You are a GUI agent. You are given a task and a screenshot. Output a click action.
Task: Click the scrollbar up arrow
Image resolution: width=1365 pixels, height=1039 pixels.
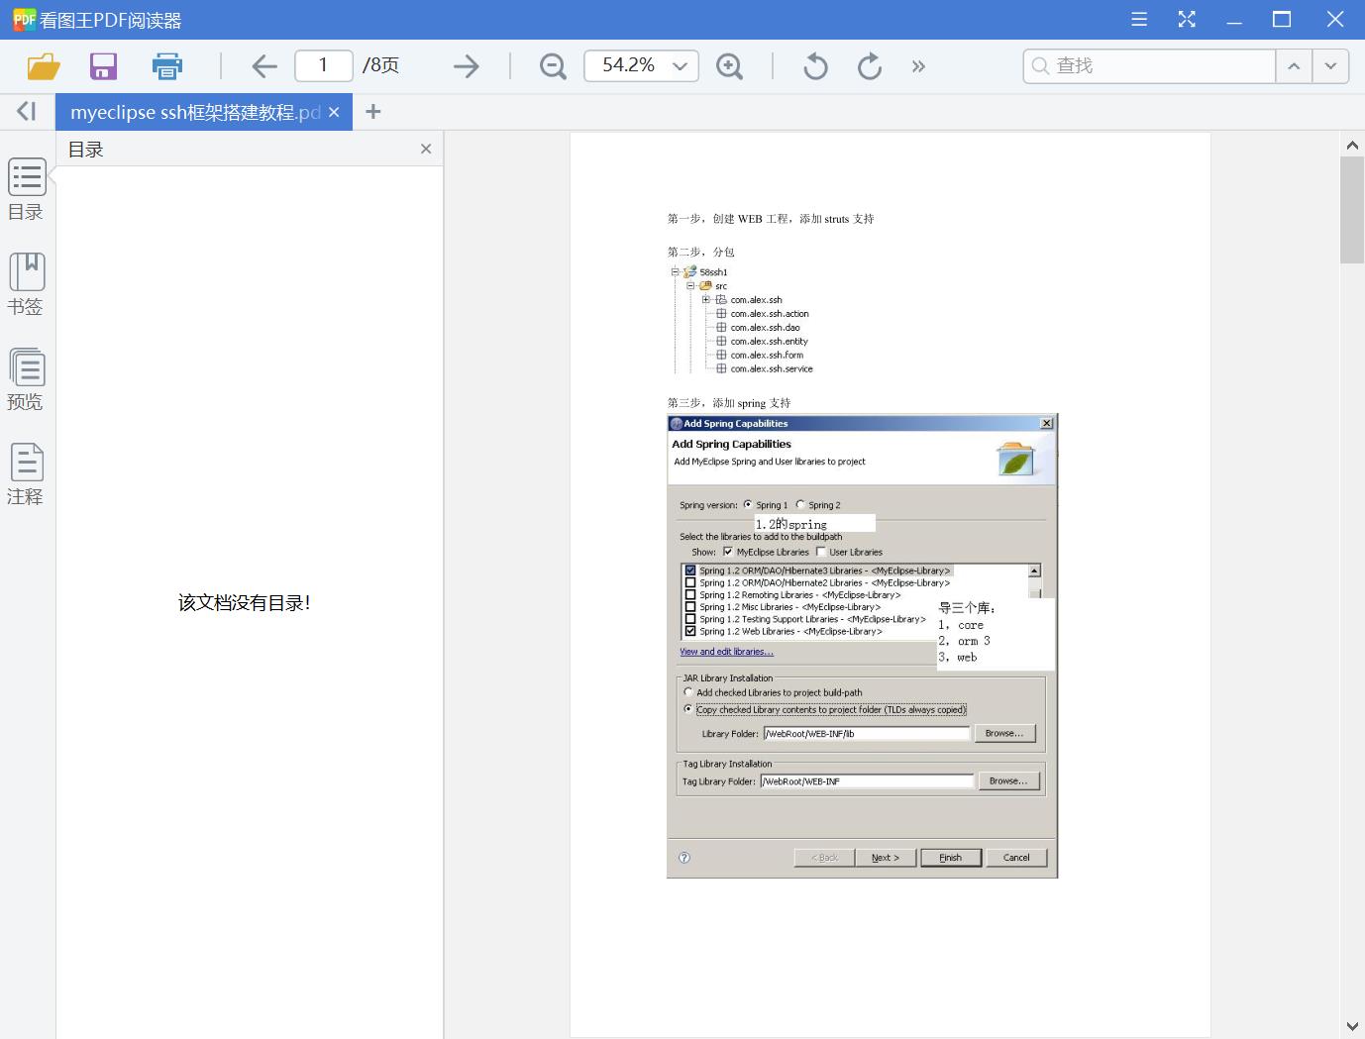pos(1352,146)
